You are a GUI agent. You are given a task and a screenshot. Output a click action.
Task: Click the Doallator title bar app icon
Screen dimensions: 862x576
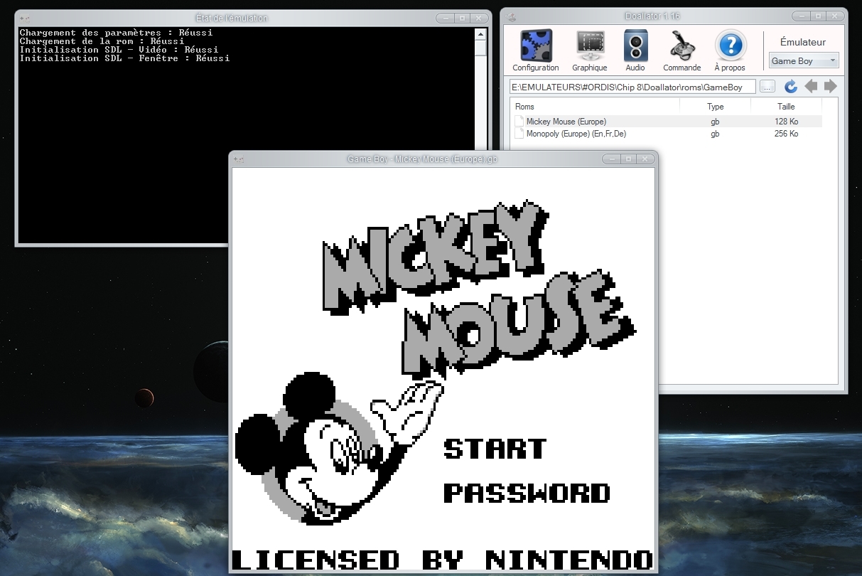pos(512,16)
